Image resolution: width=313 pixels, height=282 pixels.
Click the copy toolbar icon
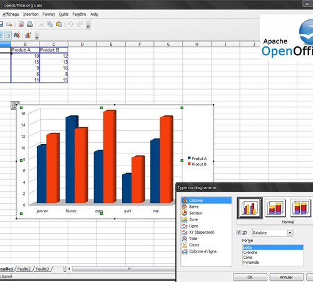click(x=50, y=24)
